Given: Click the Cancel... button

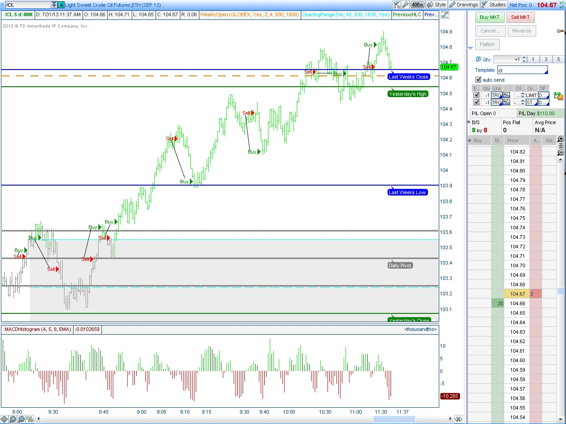Looking at the screenshot, I should (490, 31).
